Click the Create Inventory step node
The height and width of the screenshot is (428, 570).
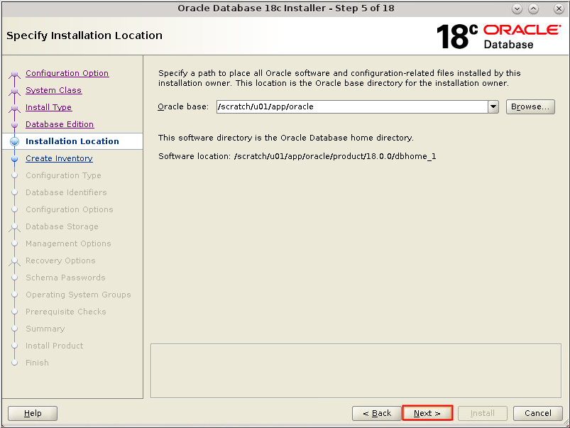point(16,158)
